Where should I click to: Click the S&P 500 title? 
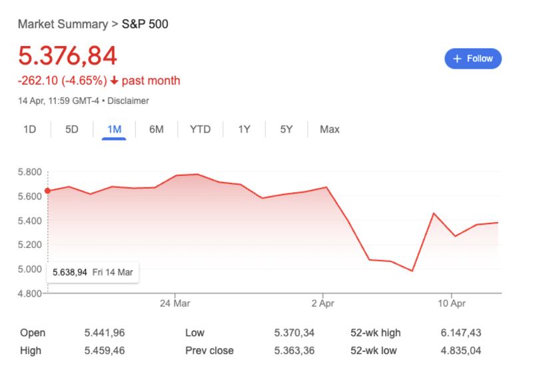click(x=145, y=25)
